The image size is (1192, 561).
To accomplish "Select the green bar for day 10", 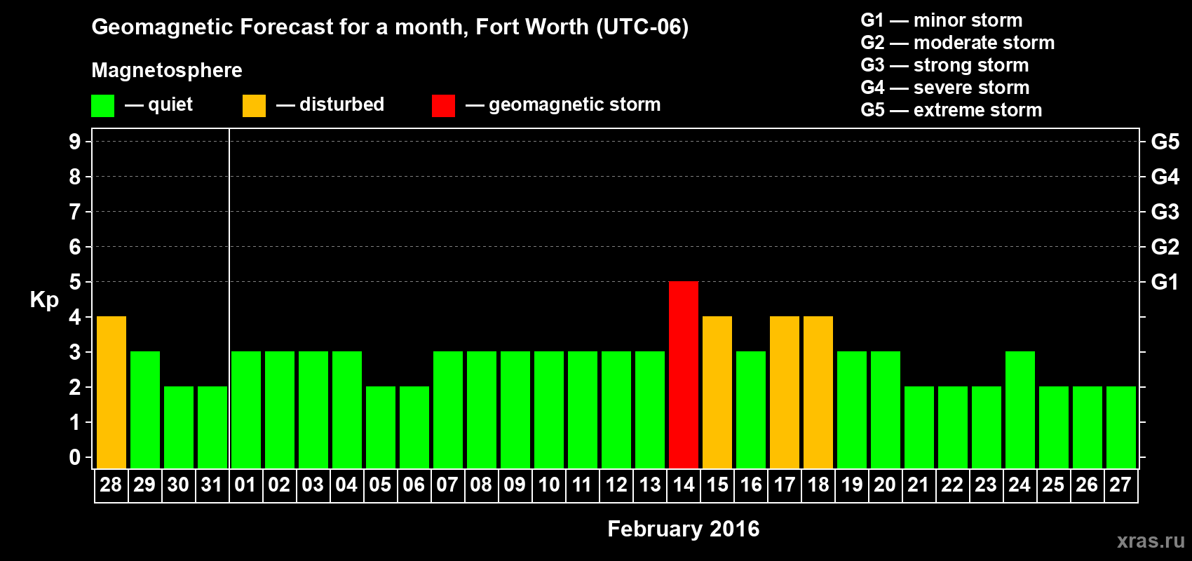I will click(x=549, y=410).
